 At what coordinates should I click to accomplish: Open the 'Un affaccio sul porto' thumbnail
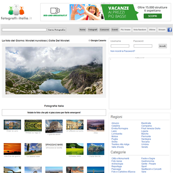[x=75, y=124]
